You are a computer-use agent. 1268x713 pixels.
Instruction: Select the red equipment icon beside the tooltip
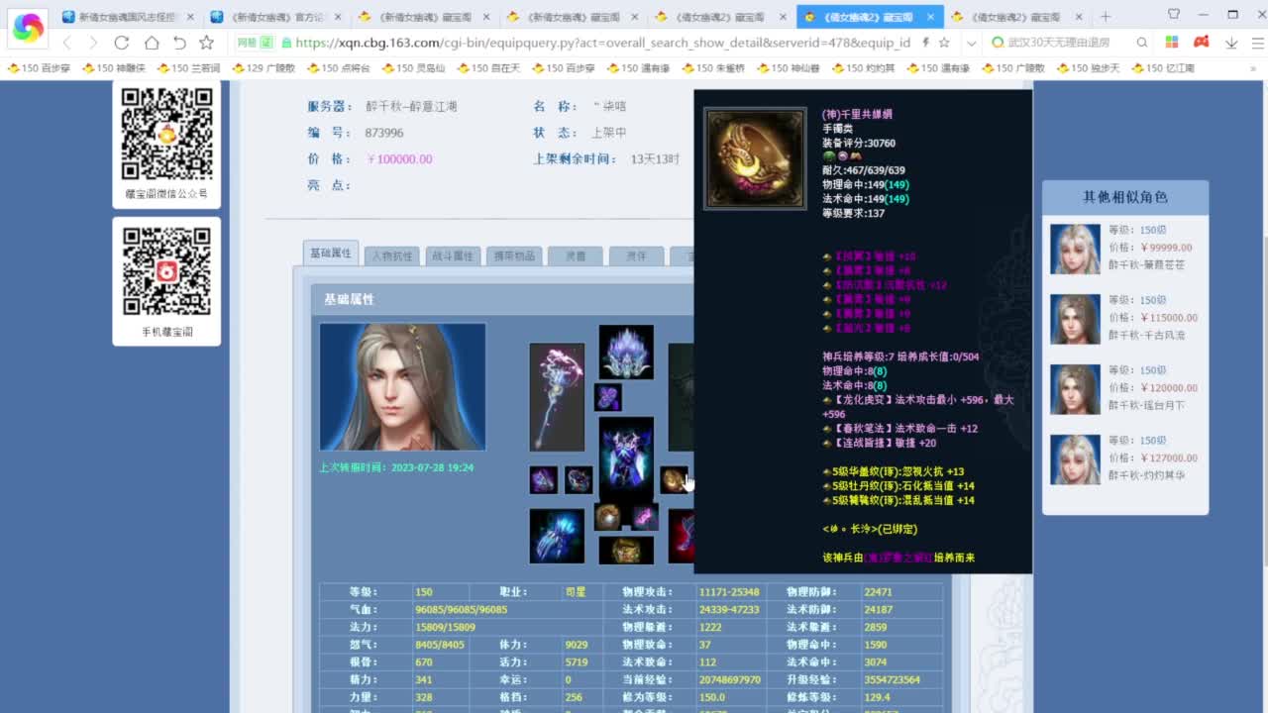point(681,536)
